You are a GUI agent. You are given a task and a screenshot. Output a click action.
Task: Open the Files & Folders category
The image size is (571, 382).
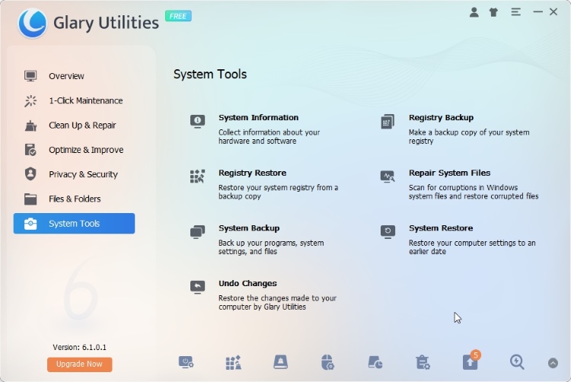click(74, 199)
